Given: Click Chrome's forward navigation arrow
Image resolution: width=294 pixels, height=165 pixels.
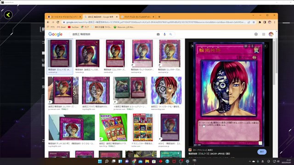Looking at the screenshot, I should (53, 22).
